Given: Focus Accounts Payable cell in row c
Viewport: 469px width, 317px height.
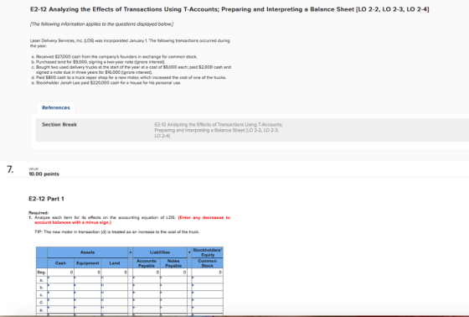Looking at the screenshot, I should pos(147,294).
